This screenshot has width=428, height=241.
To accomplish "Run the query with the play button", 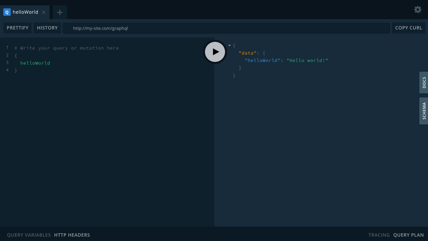I will click(x=215, y=52).
